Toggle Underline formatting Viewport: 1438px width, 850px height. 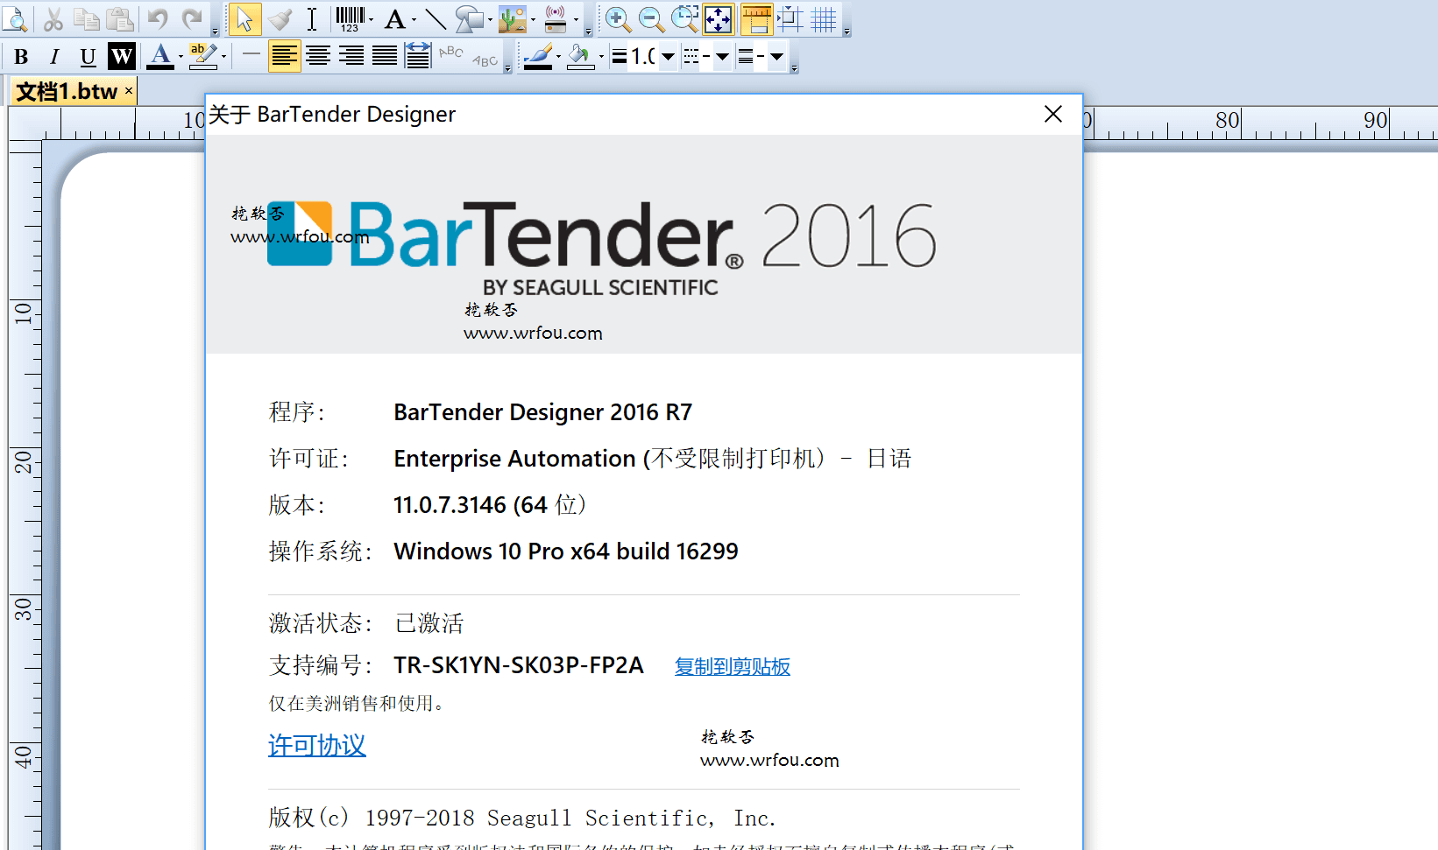[x=88, y=57]
